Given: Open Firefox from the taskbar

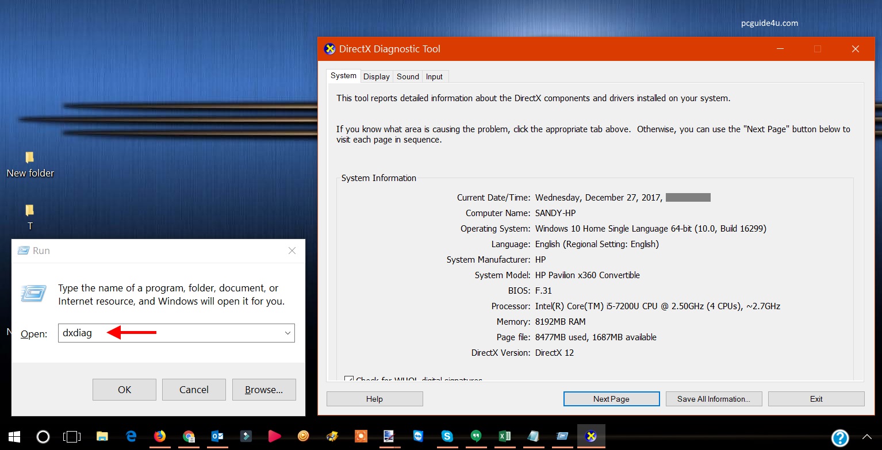Looking at the screenshot, I should click(160, 437).
